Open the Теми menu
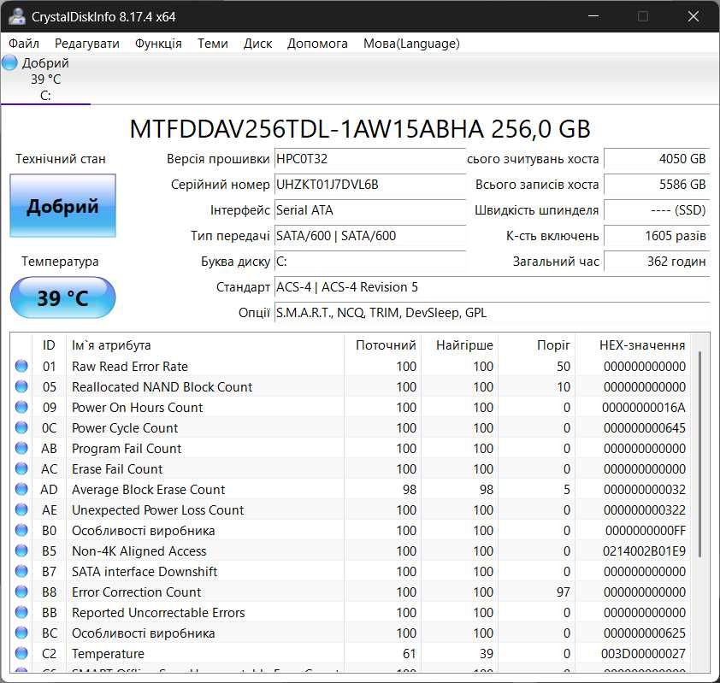 tap(213, 44)
